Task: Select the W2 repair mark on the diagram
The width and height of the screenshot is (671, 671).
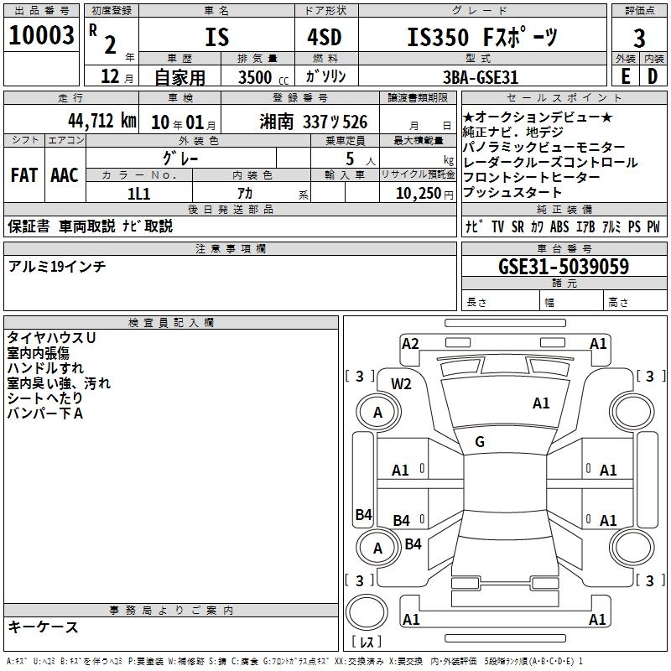Action: coord(402,384)
